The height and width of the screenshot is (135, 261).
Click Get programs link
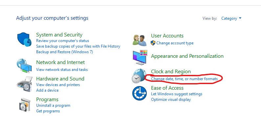point(48,111)
